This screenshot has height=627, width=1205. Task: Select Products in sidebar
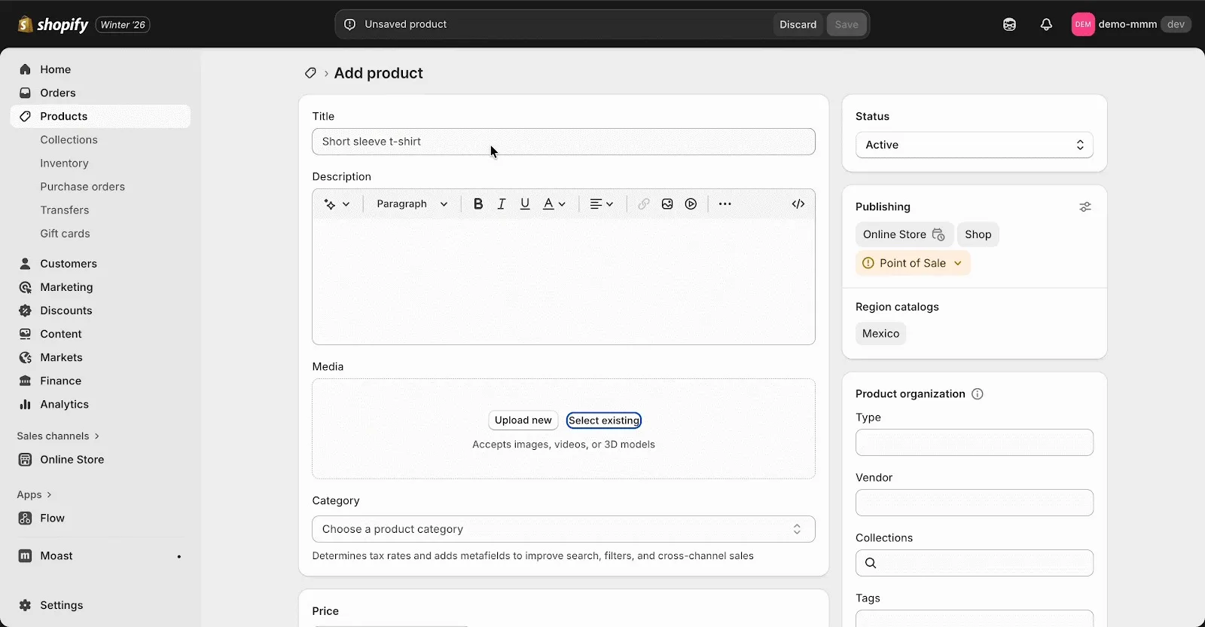(100, 116)
